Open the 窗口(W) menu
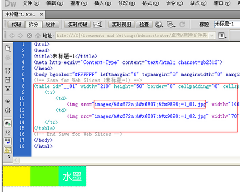The width and height of the screenshot is (240, 192). [x=222, y=3]
